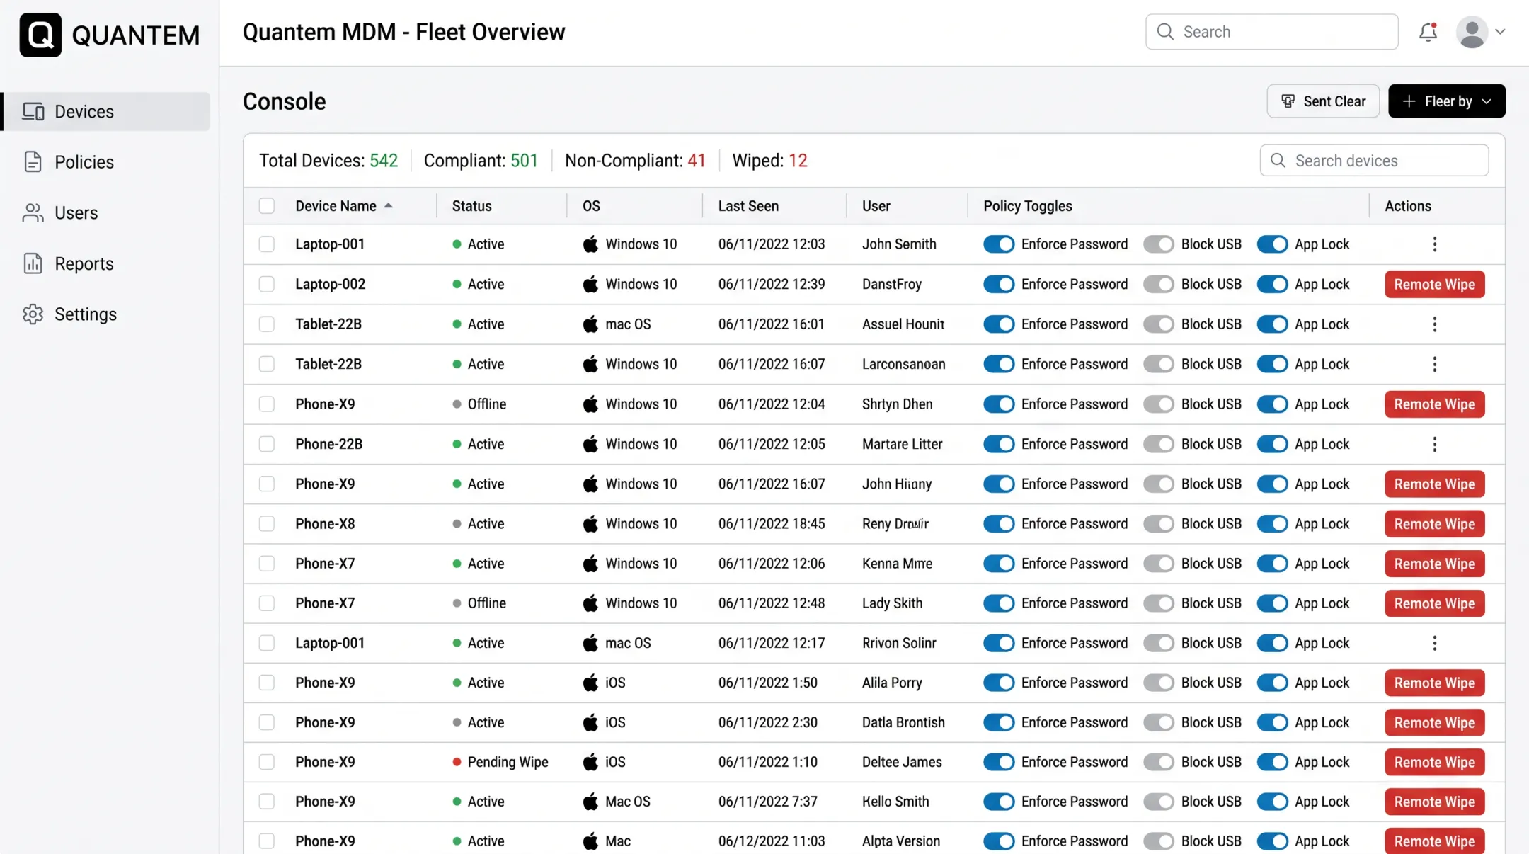Click the Devices sidebar icon

pyautogui.click(x=33, y=111)
